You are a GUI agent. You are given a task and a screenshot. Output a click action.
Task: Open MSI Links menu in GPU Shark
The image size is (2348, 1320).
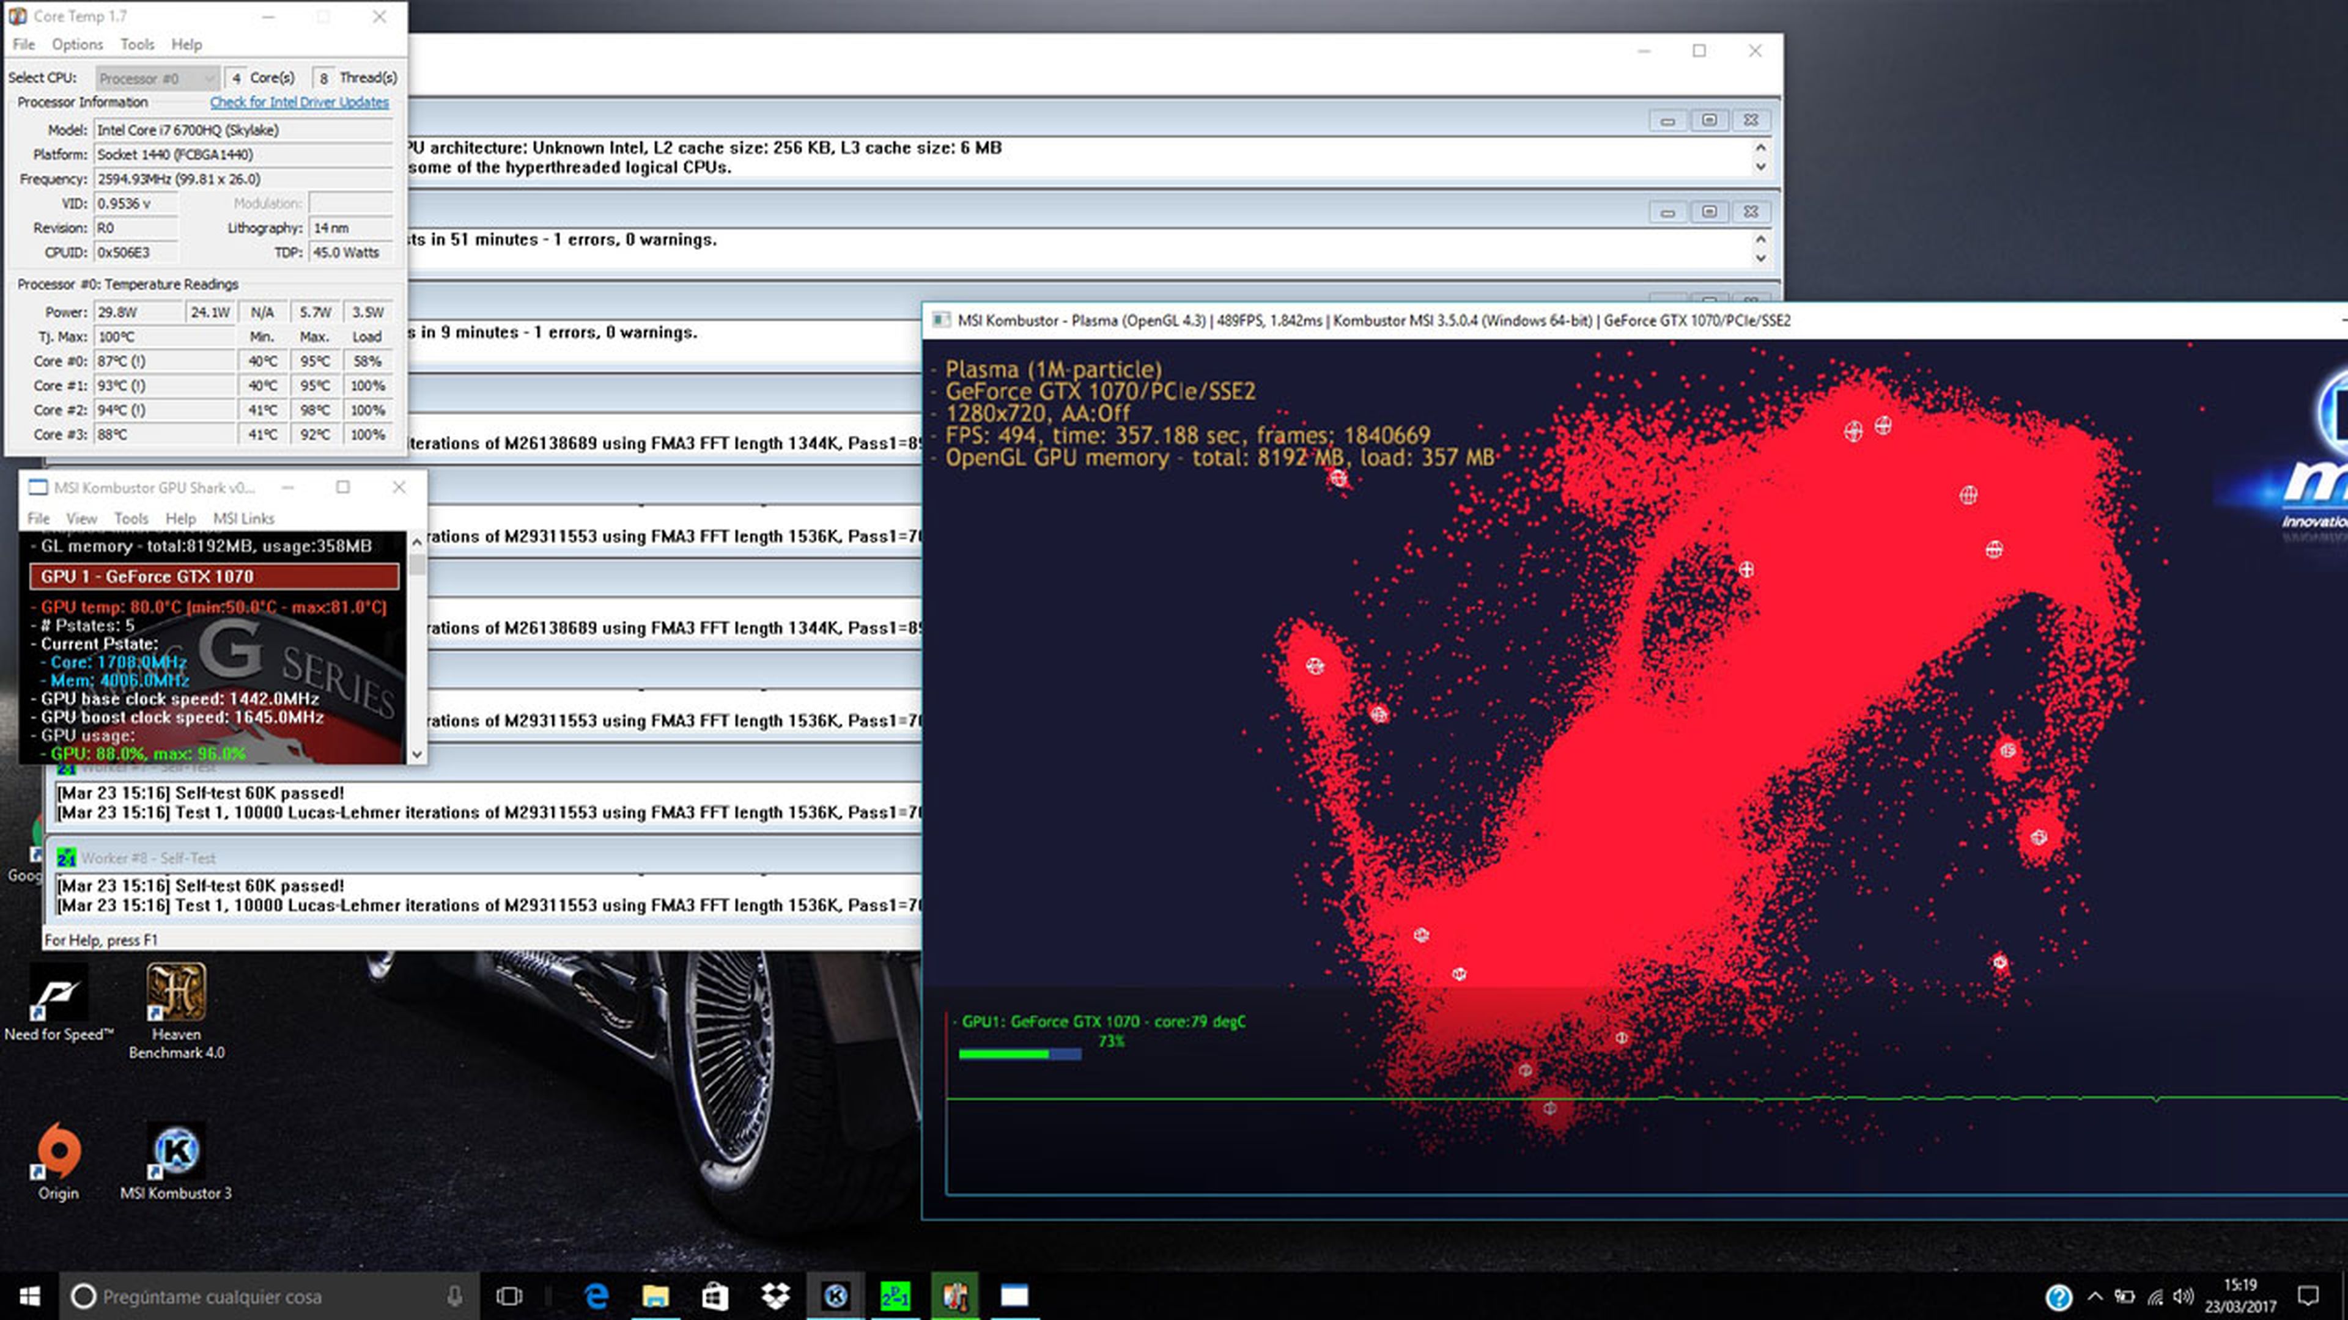click(x=243, y=518)
